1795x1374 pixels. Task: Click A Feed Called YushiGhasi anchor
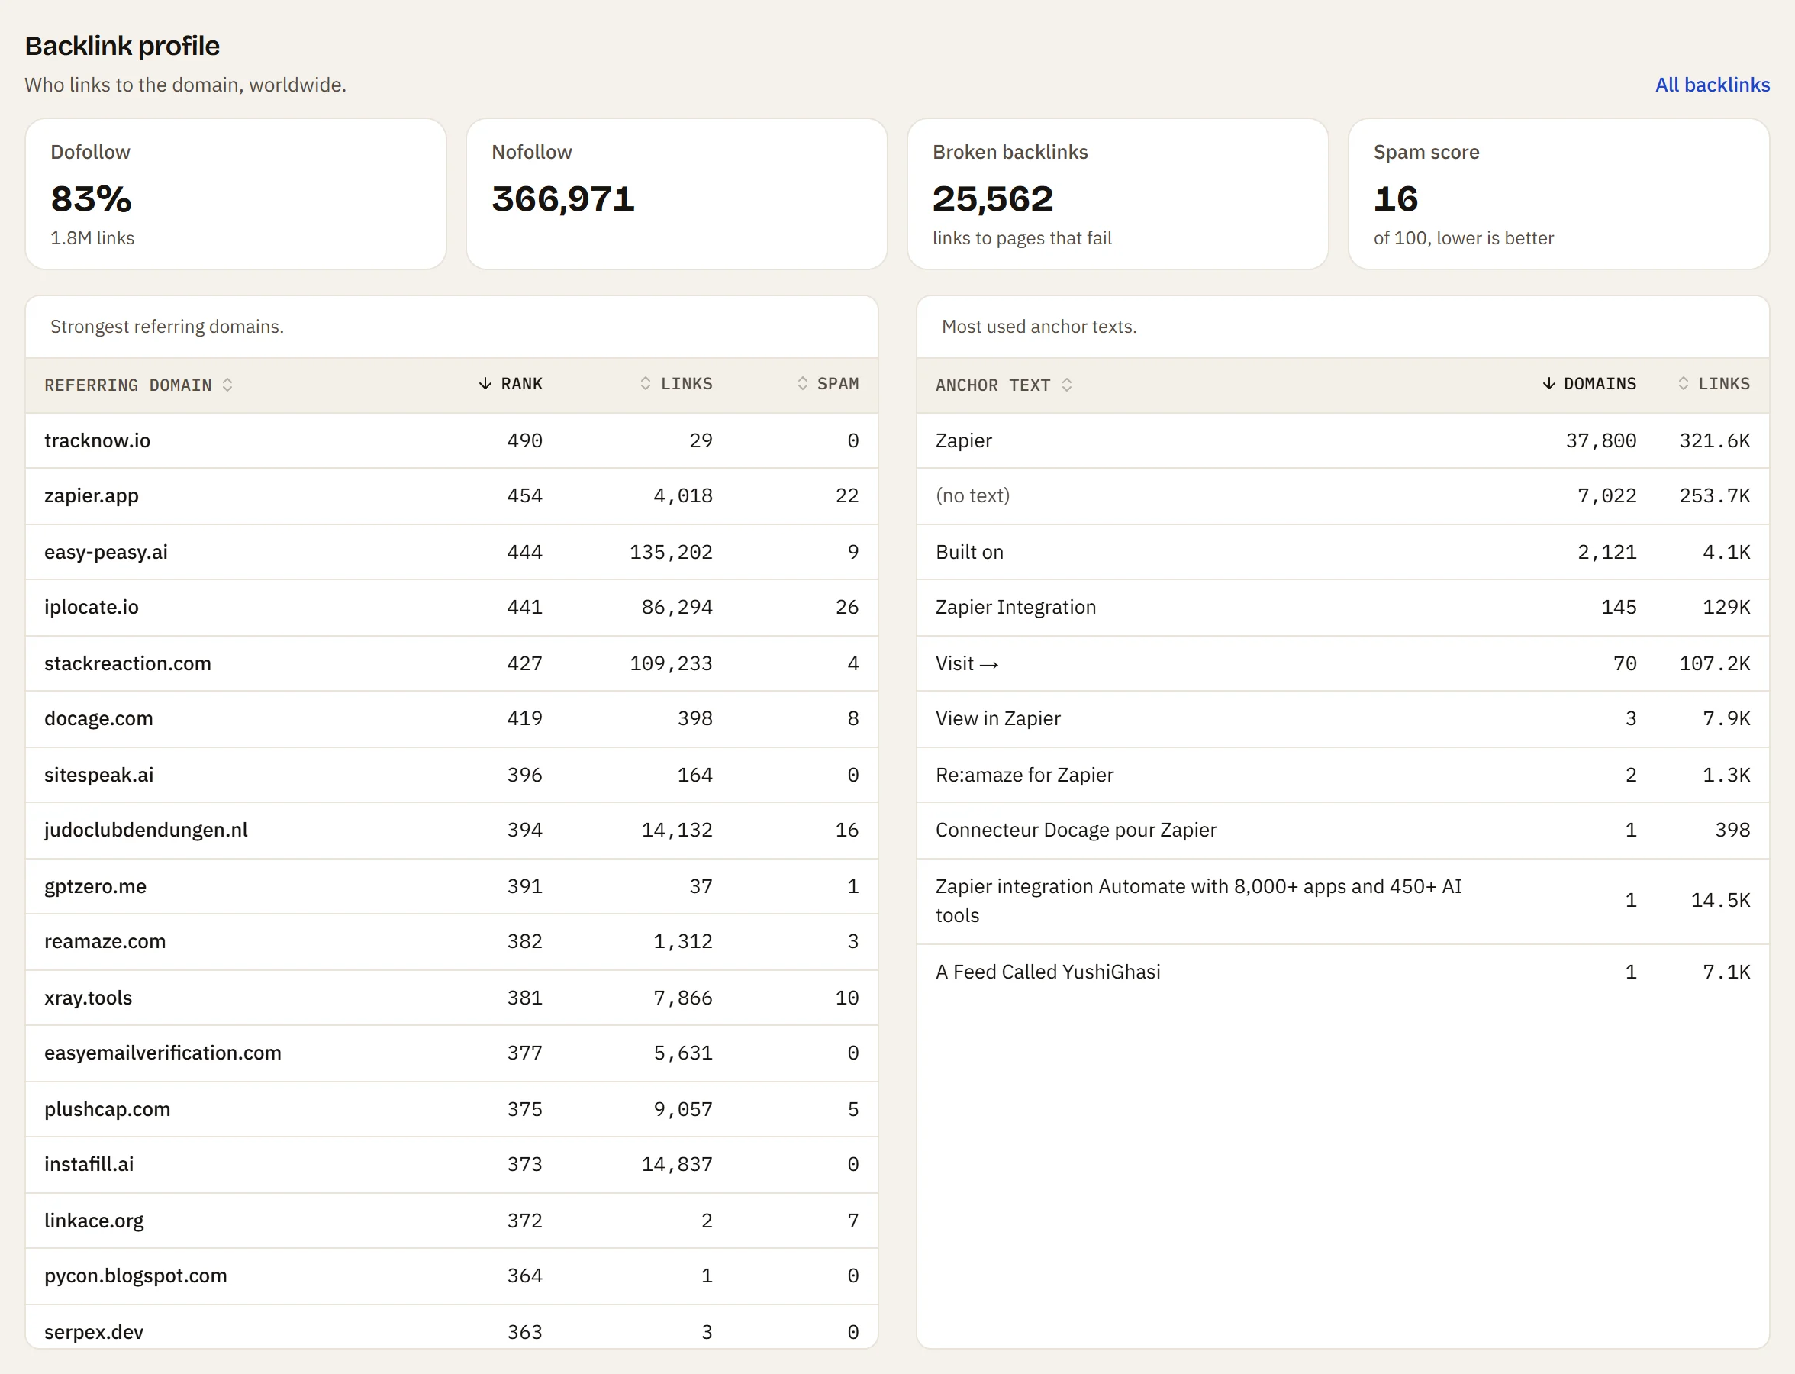1048,972
